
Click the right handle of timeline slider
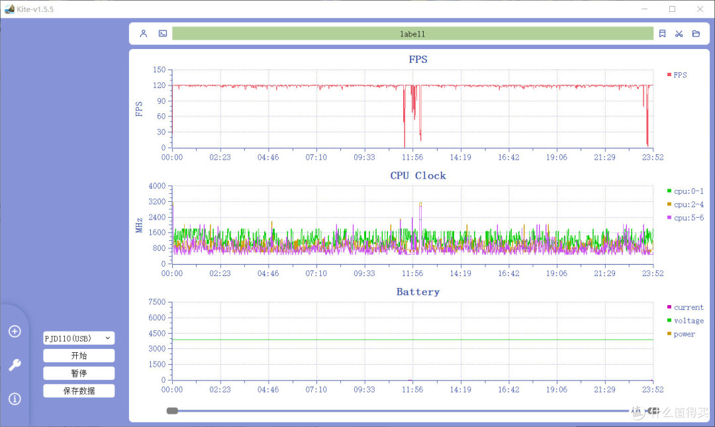653,410
